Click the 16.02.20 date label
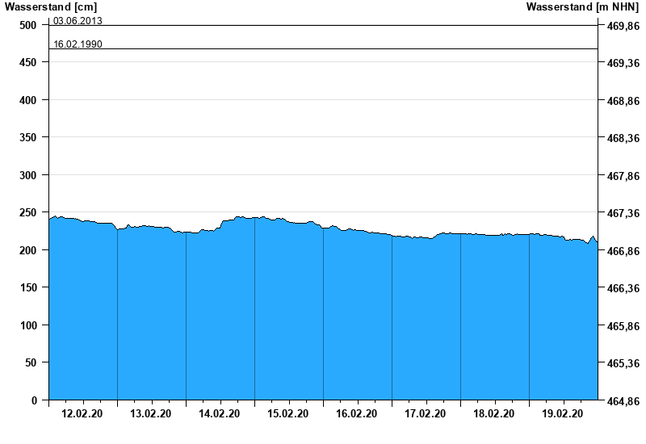646x444 pixels. coord(356,413)
